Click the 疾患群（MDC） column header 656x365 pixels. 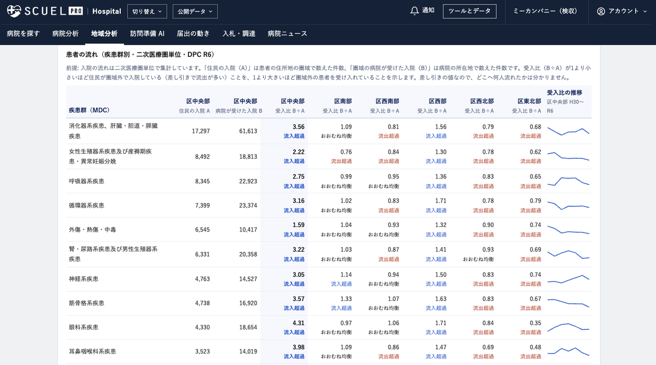(x=90, y=110)
